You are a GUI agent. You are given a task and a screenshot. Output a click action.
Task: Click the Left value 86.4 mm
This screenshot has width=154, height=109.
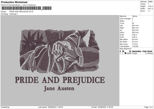[135, 25]
